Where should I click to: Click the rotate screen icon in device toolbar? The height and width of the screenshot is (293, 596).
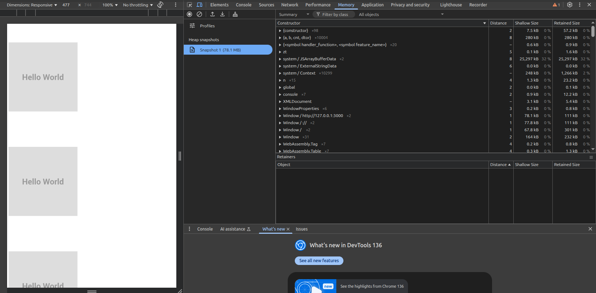point(160,5)
